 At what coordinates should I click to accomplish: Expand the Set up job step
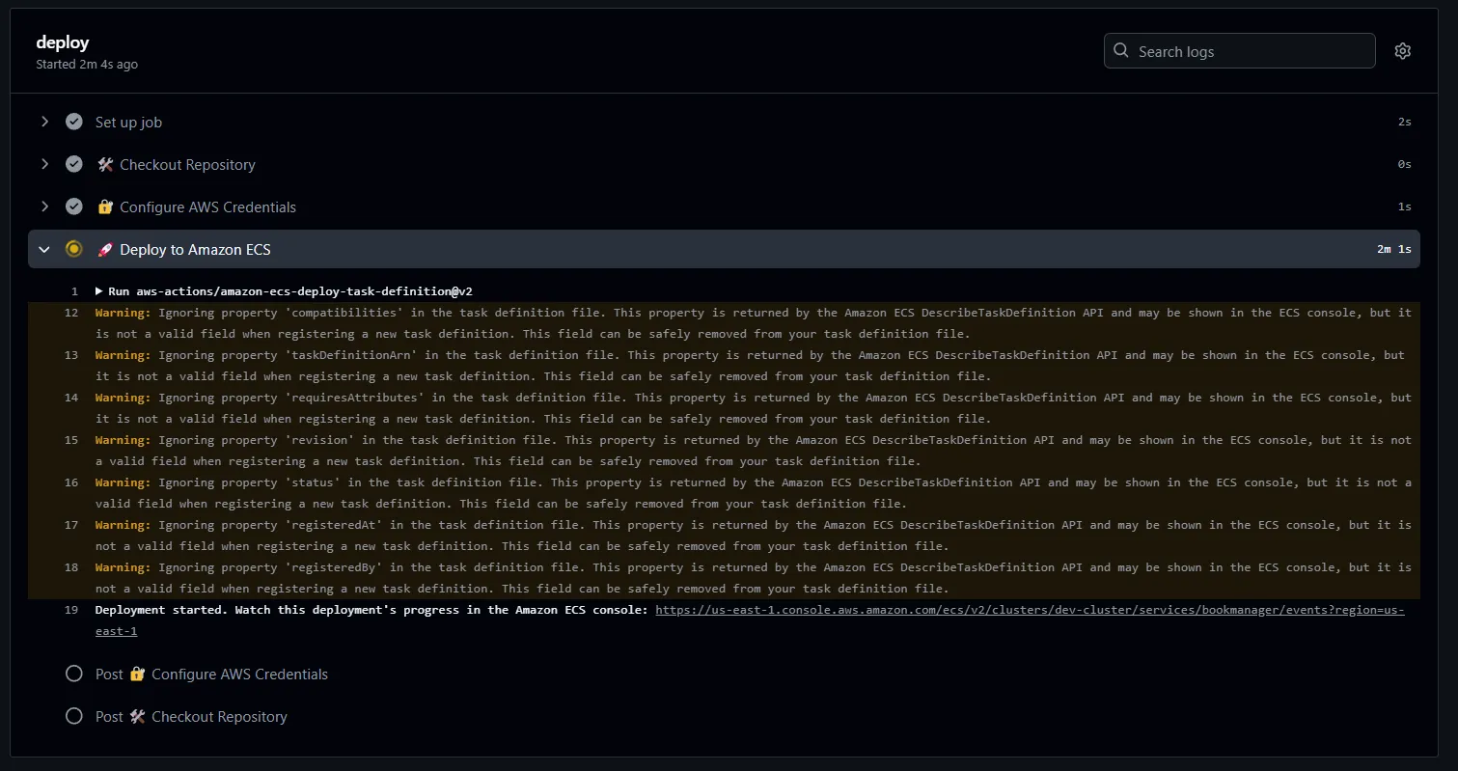(x=44, y=122)
